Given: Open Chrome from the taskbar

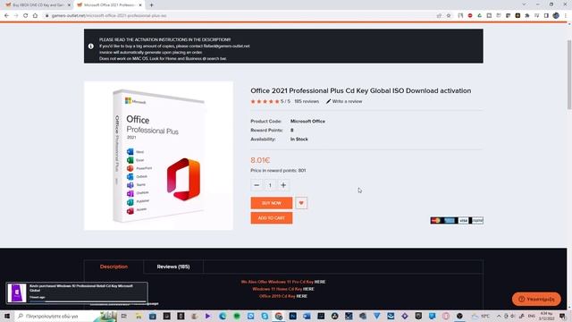Looking at the screenshot, I should [279, 316].
